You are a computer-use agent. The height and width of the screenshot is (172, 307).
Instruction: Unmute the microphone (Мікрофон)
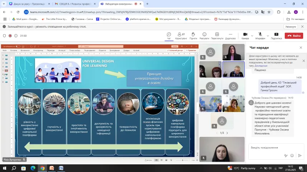(x=260, y=36)
